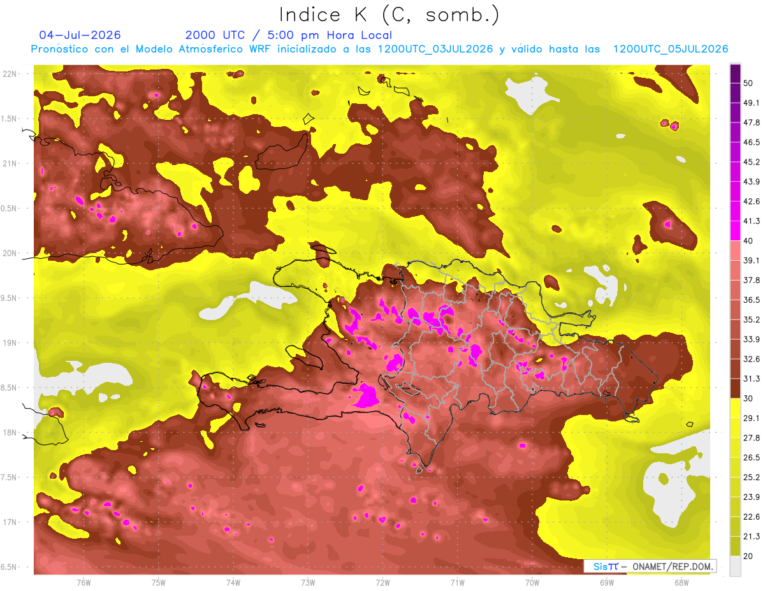Click the colorbar label "47.8"
This screenshot has width=765, height=591.
click(x=752, y=122)
